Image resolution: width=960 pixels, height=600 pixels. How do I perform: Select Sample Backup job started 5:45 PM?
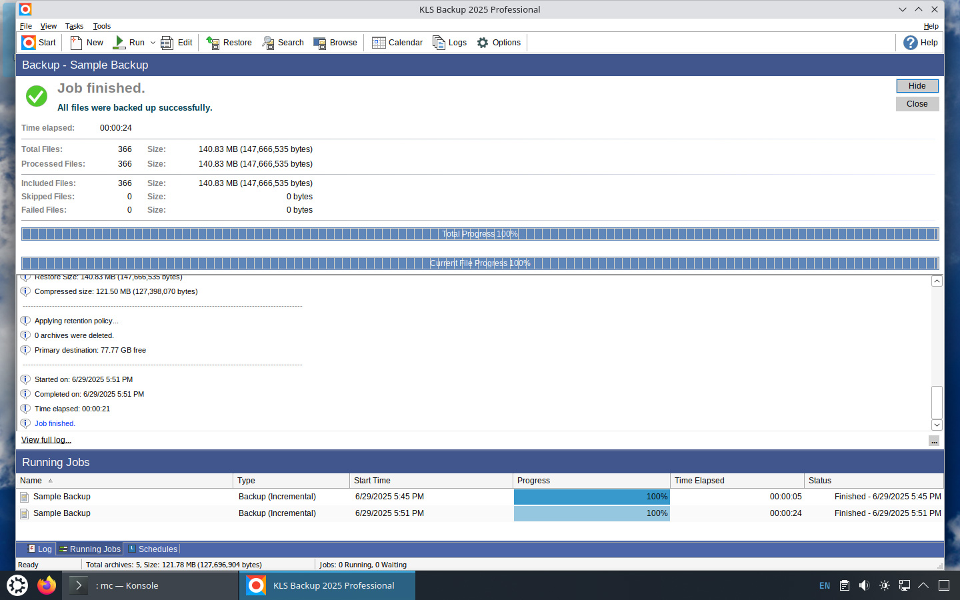480,497
